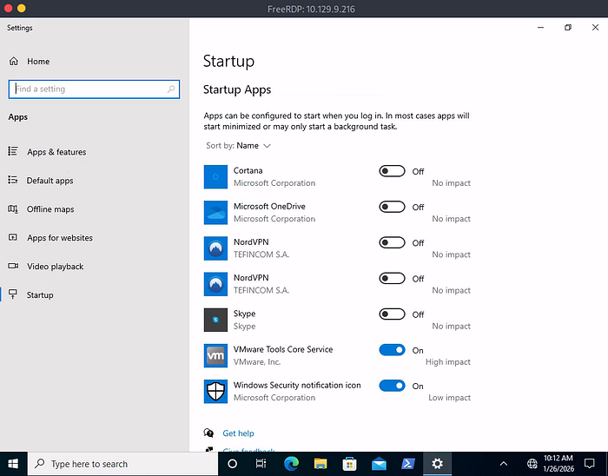Restore down the Settings window
The image size is (608, 476).
click(x=568, y=28)
